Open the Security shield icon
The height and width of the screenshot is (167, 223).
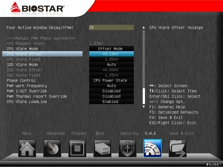pos(128,148)
